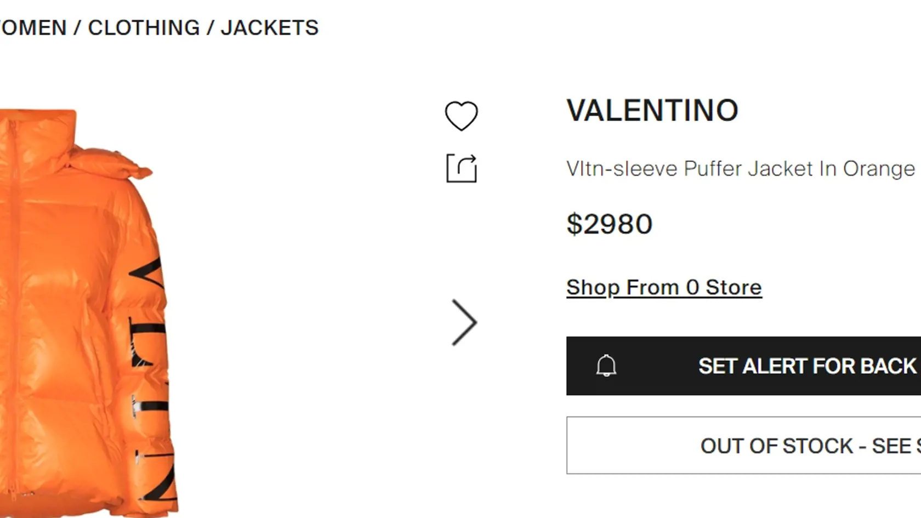The height and width of the screenshot is (518, 921).
Task: Click the black VLTN lettering on sleeve
Action: (148, 378)
